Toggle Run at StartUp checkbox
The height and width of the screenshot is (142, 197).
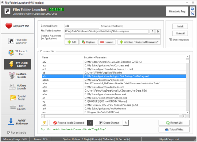pyautogui.click(x=9, y=133)
